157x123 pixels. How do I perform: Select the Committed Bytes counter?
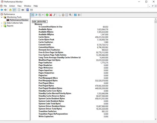coord(46,47)
